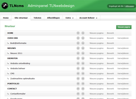Move PORTFOLIO page down
The width and height of the screenshot is (136, 99).
tap(78, 84)
